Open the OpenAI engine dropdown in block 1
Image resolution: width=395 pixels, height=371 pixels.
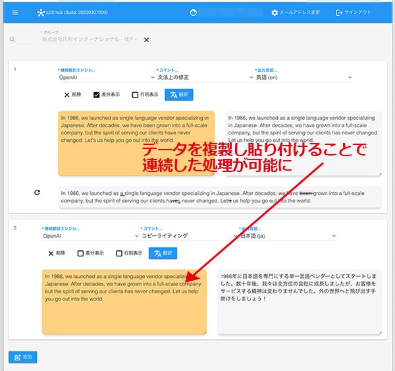[x=106, y=77]
